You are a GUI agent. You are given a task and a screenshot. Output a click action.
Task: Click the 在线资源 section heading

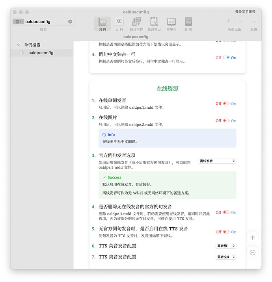pos(168,89)
